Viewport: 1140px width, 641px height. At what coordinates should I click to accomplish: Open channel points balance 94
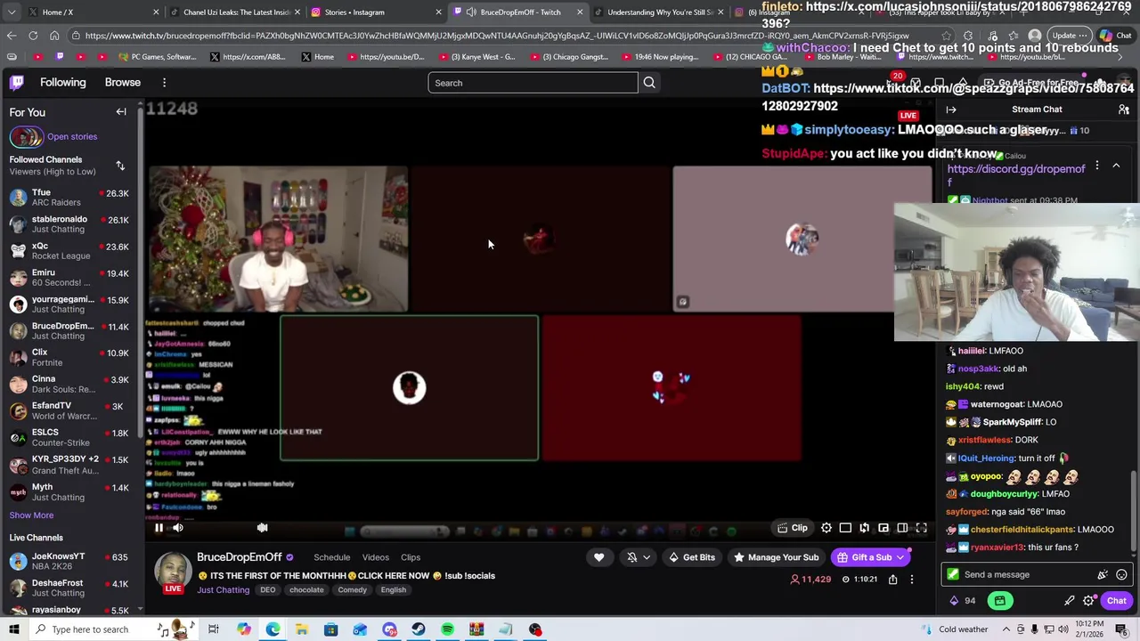click(962, 601)
